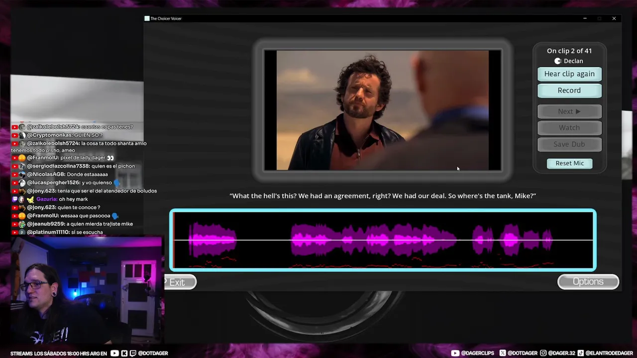Leave the game via the Exit button
Viewport: 637px width, 358px height.
point(180,282)
